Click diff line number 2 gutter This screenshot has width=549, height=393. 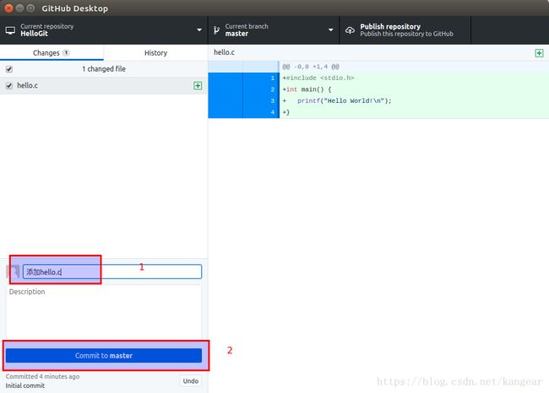pos(261,89)
